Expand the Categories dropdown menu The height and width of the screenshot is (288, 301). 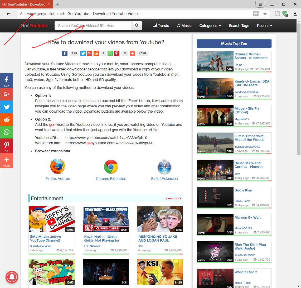[x=210, y=26]
